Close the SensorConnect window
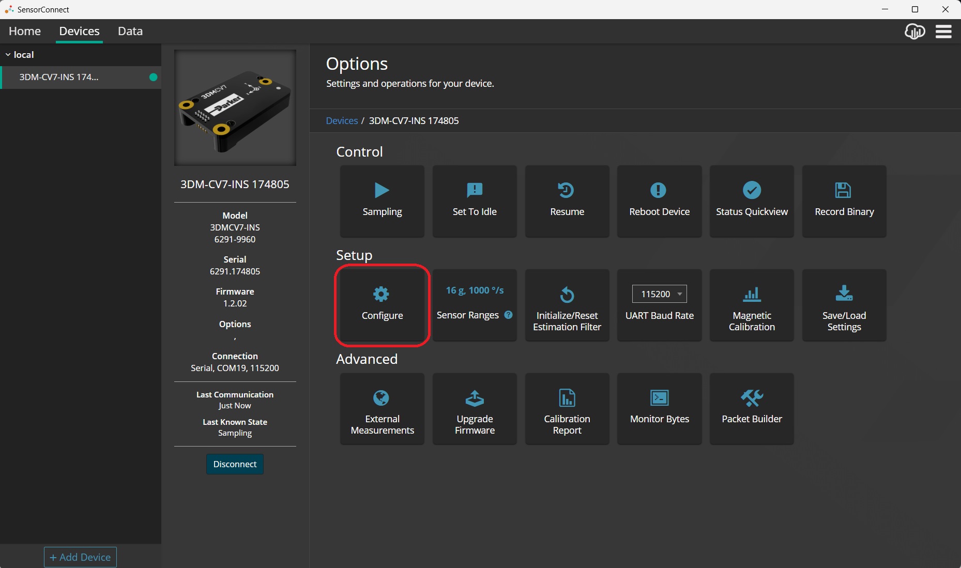The height and width of the screenshot is (568, 961). pos(945,9)
